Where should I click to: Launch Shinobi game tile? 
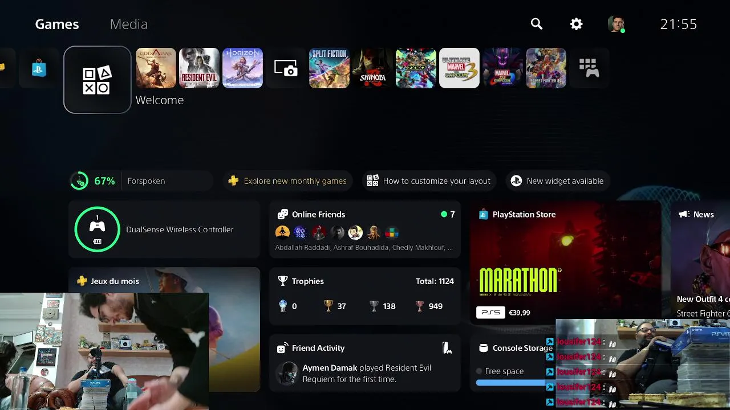[x=372, y=68]
